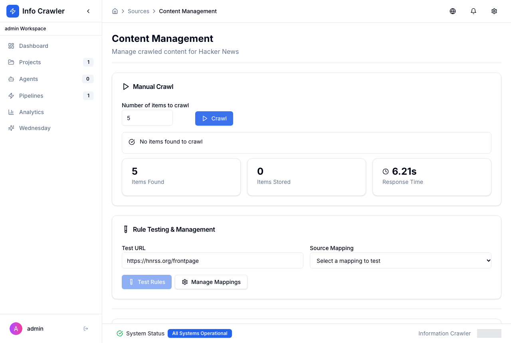Click the System Status check icon
Image resolution: width=511 pixels, height=343 pixels.
coord(120,333)
